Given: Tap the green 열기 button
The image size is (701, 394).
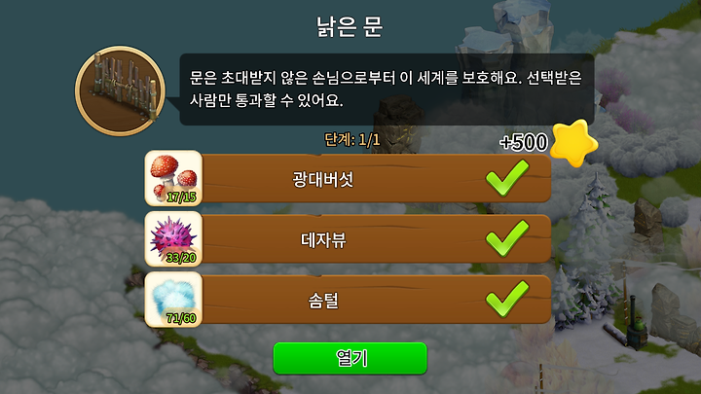Looking at the screenshot, I should pyautogui.click(x=350, y=358).
